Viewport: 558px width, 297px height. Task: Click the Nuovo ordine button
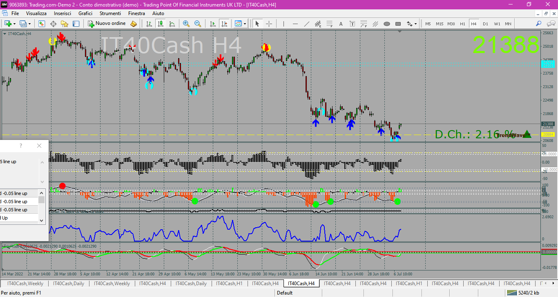pyautogui.click(x=107, y=24)
